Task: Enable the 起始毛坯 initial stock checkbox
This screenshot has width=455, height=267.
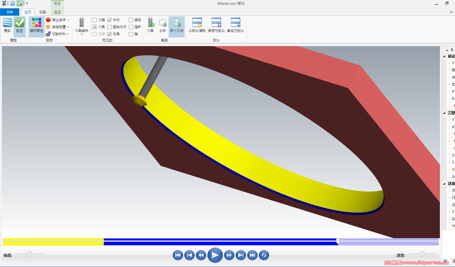Action: [109, 27]
